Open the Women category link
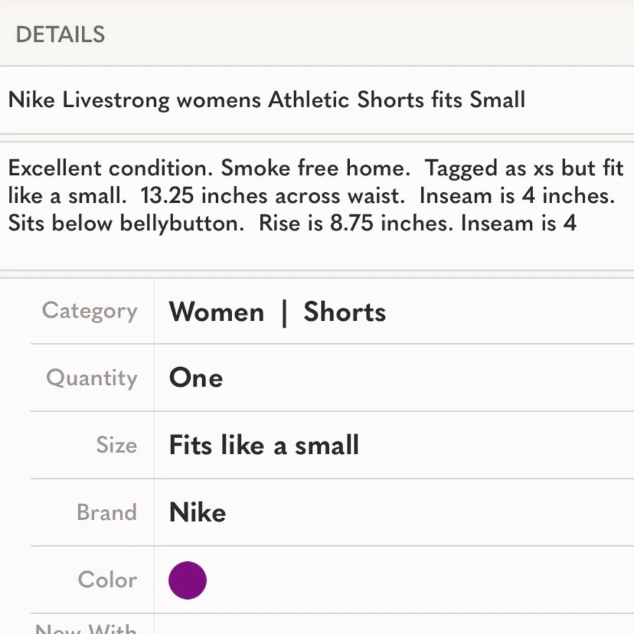The width and height of the screenshot is (634, 634). [x=217, y=311]
